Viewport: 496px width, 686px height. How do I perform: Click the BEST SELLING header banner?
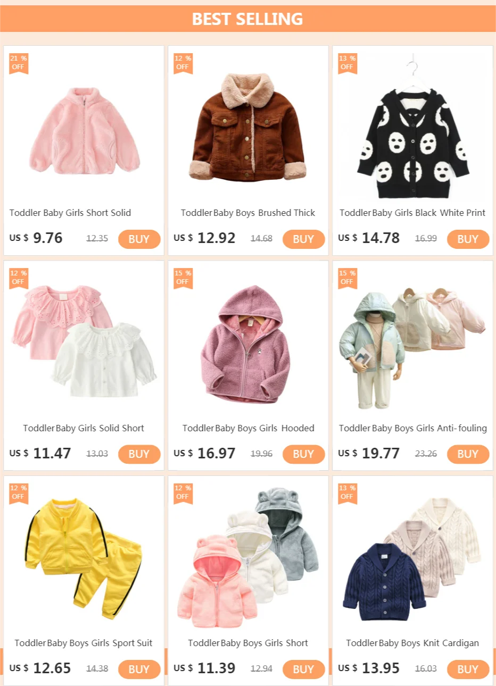pyautogui.click(x=248, y=19)
